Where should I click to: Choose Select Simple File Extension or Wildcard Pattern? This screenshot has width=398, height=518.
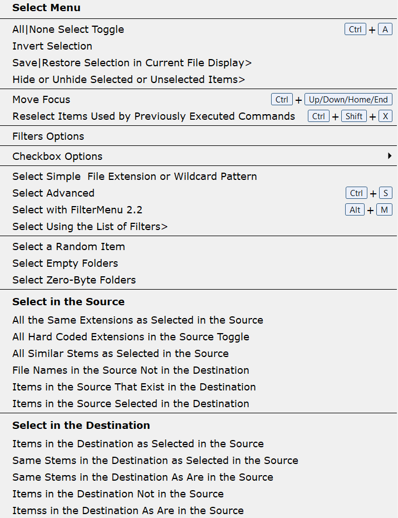[134, 176]
